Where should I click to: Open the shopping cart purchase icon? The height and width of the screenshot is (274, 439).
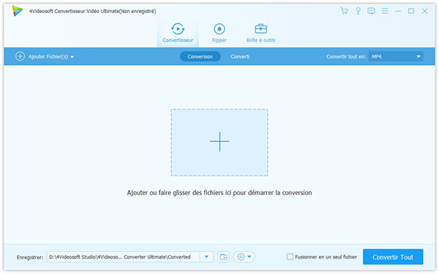(x=344, y=11)
